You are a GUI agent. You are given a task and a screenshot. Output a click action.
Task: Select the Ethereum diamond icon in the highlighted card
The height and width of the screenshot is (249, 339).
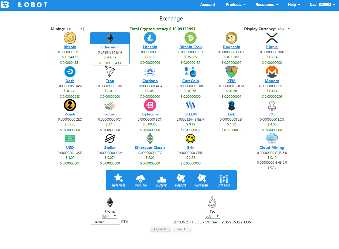point(110,38)
